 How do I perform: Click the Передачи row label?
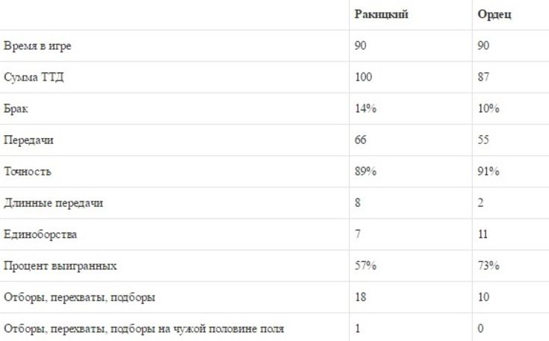pos(28,140)
